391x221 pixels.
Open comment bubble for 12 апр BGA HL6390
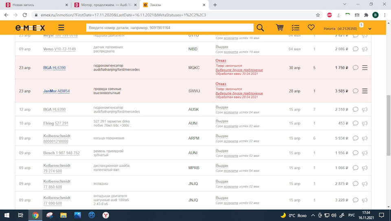click(355, 109)
